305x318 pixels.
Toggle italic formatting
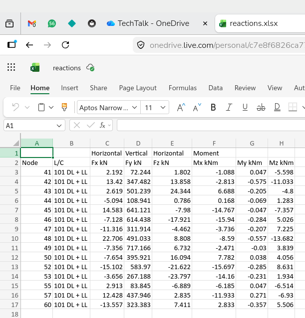click(x=229, y=107)
